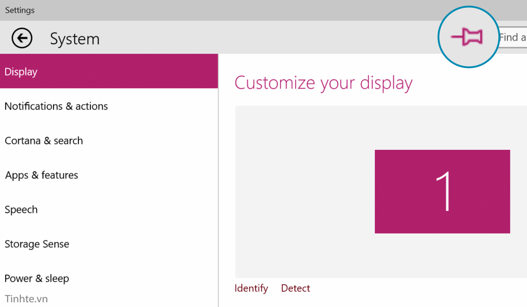
Task: Go back with the arrow button
Action: 22,38
